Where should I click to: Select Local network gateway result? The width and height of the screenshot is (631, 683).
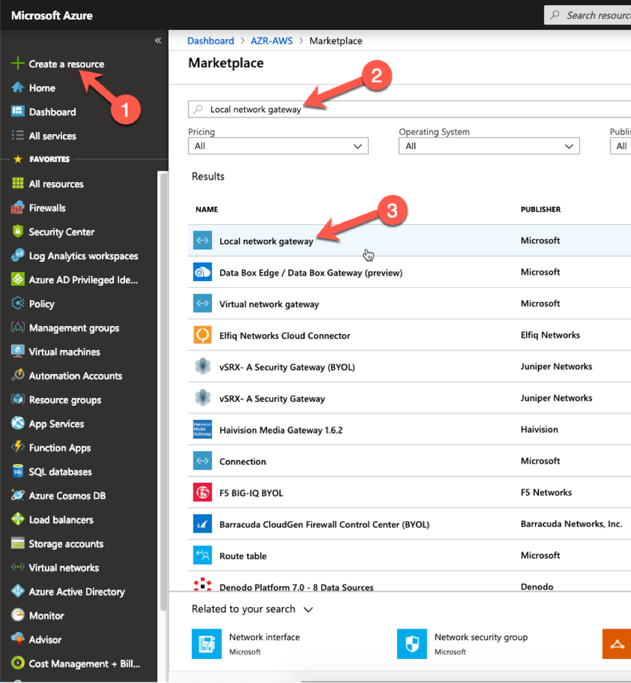(x=410, y=241)
